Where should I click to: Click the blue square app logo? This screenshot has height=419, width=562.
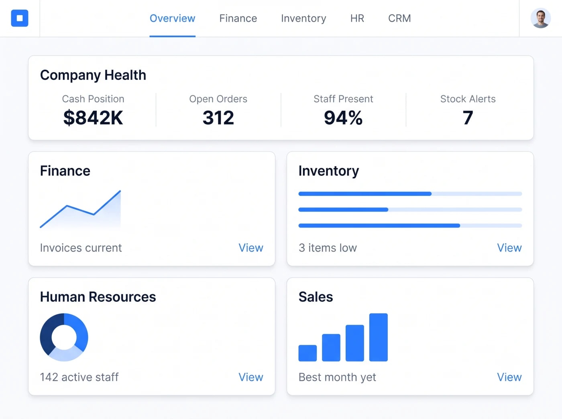coord(20,18)
